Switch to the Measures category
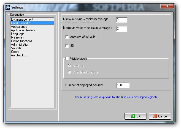Screen dimensions: 181x129 [x=32, y=37]
